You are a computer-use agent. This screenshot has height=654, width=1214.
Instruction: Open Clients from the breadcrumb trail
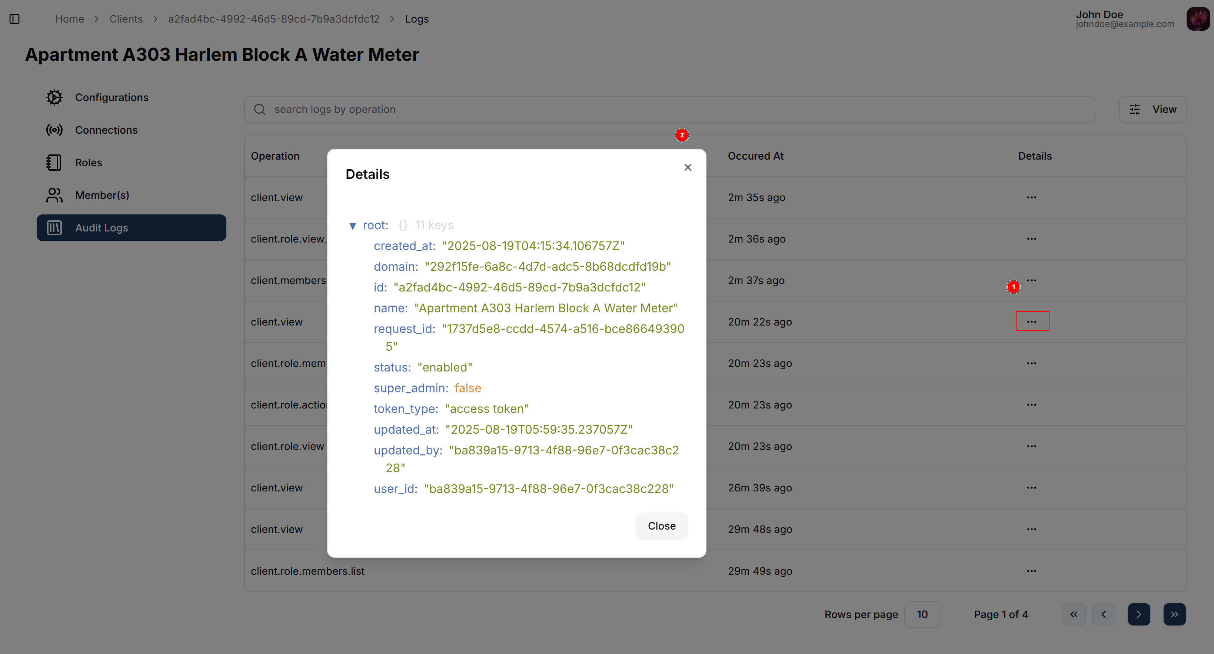click(x=126, y=19)
